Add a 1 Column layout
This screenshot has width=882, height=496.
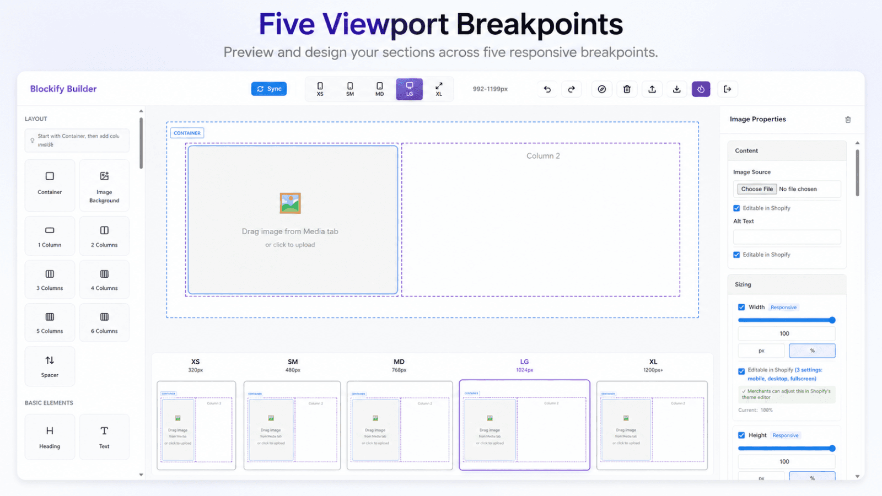click(x=50, y=236)
